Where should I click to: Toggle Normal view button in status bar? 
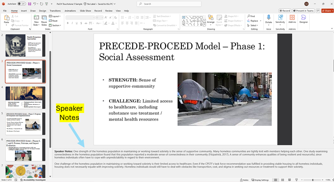pos(275,180)
